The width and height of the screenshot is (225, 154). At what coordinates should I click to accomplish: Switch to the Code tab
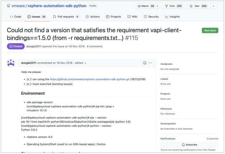(15, 17)
